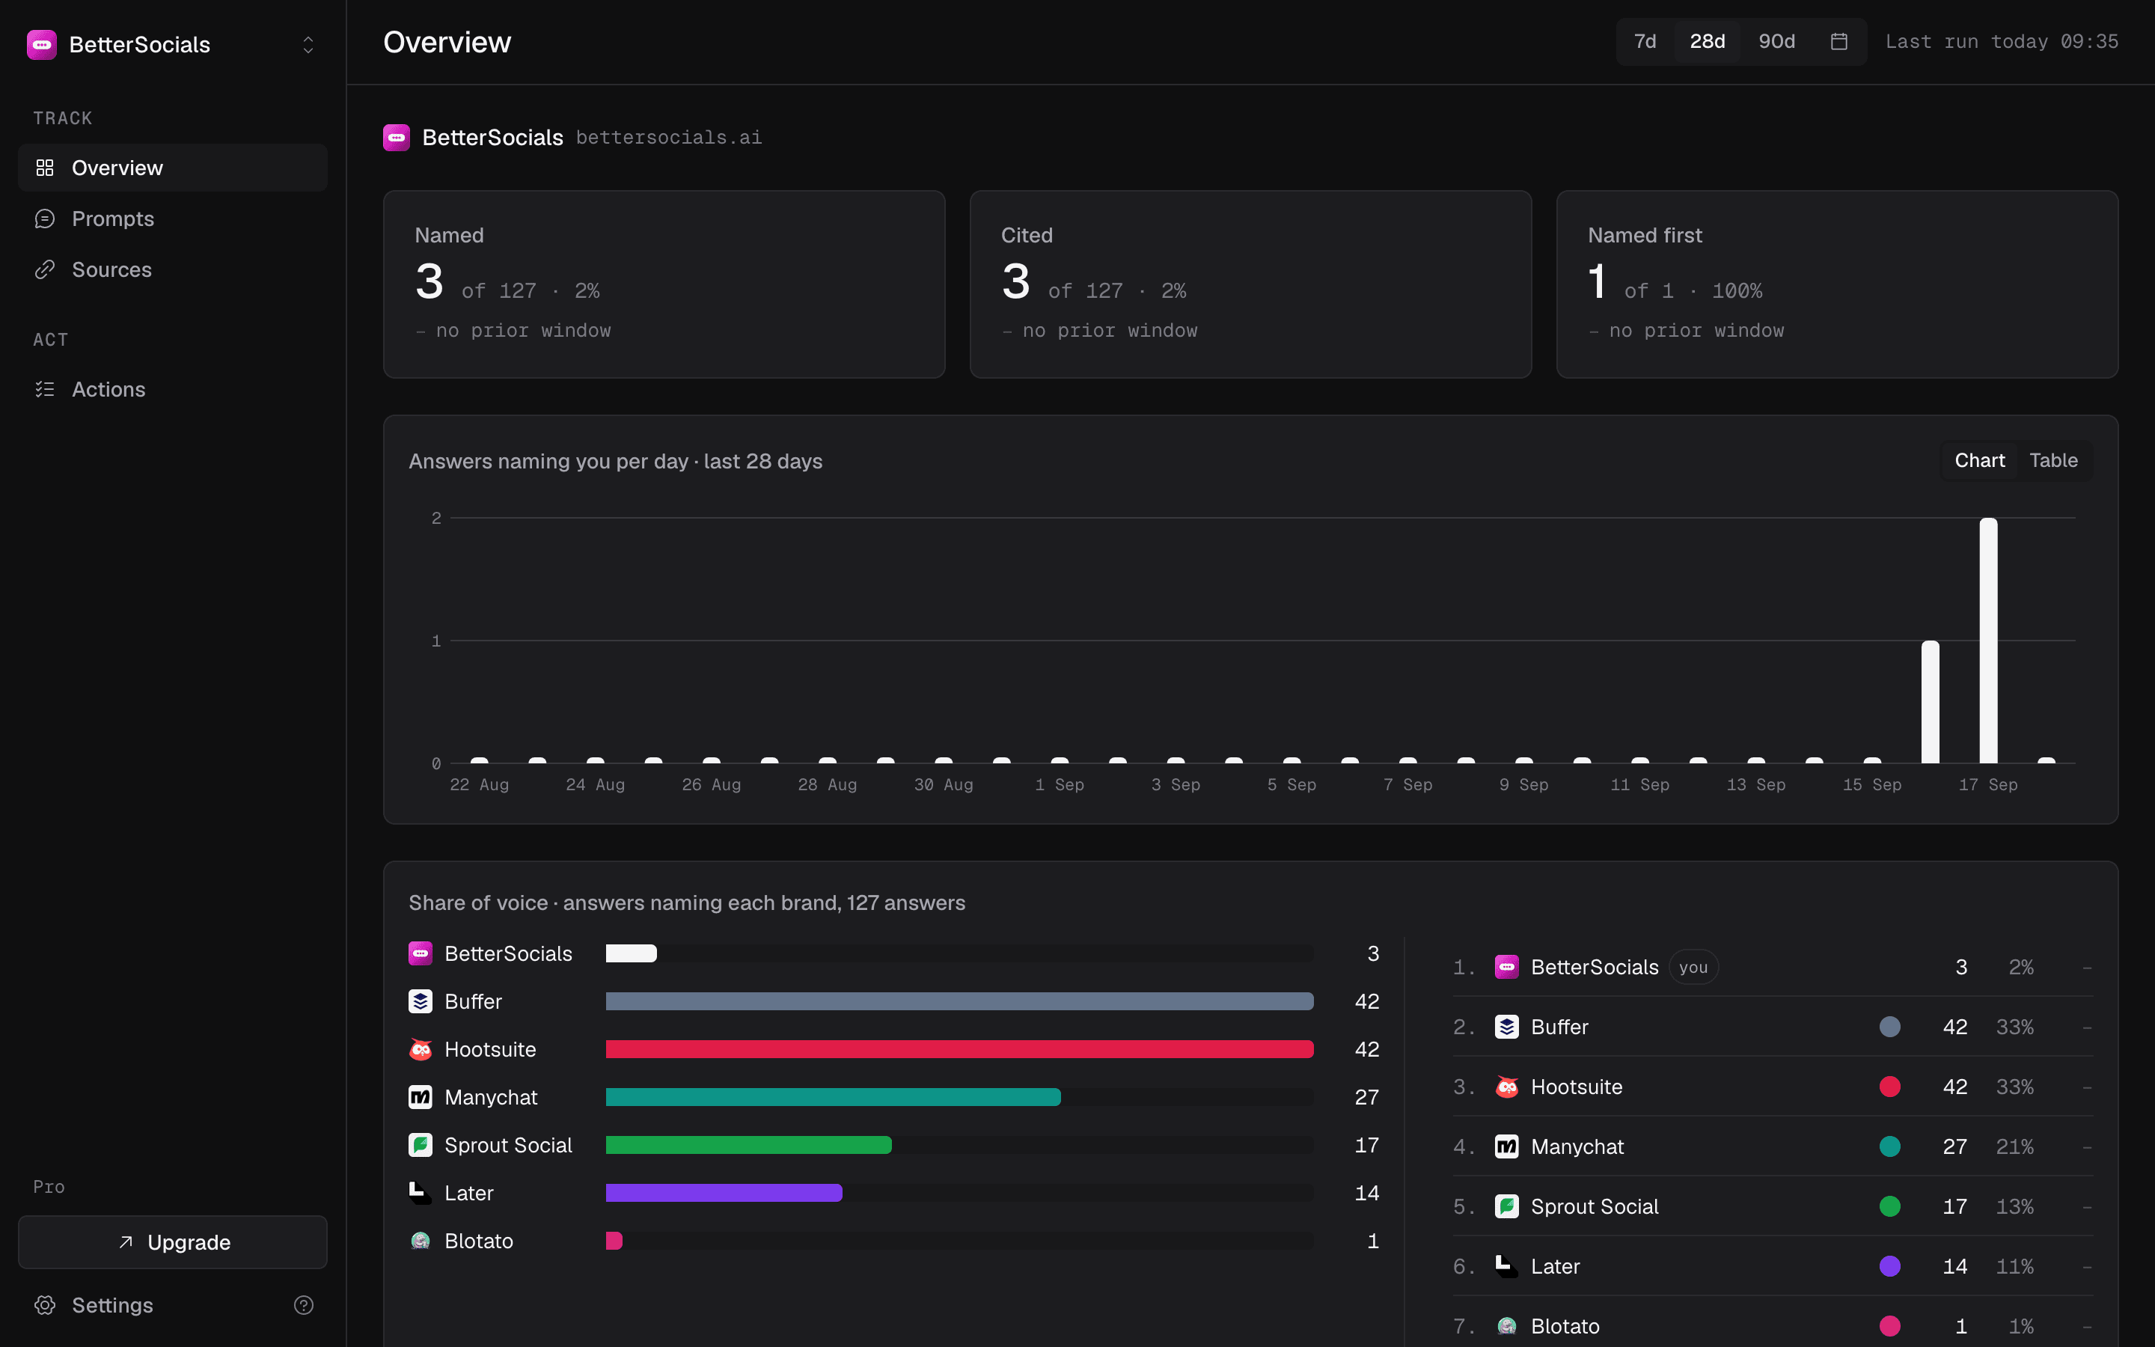Click the help question mark icon
Screen dimensions: 2155x1347
point(304,1305)
